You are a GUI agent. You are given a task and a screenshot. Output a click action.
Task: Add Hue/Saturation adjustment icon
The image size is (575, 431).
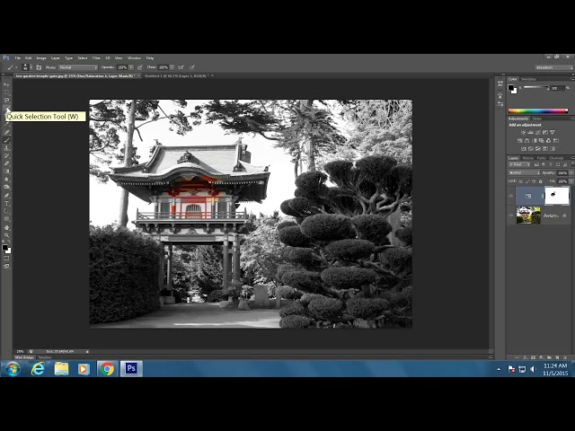point(520,140)
